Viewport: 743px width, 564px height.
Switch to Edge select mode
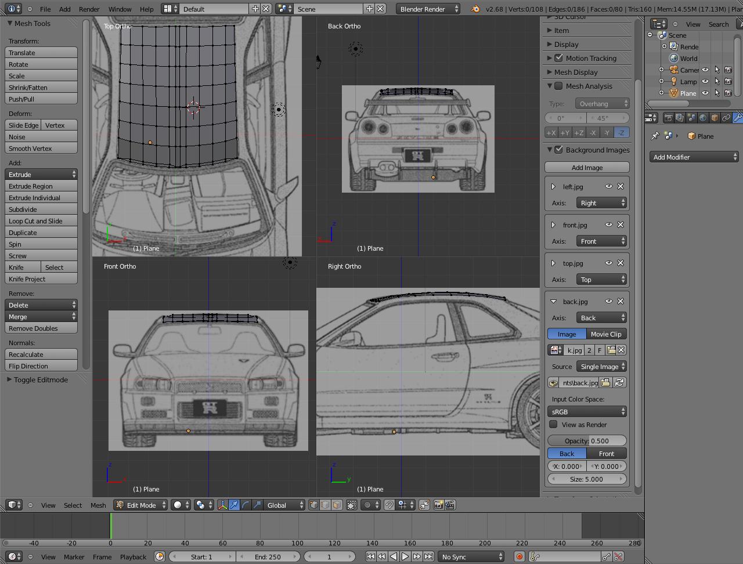click(326, 505)
